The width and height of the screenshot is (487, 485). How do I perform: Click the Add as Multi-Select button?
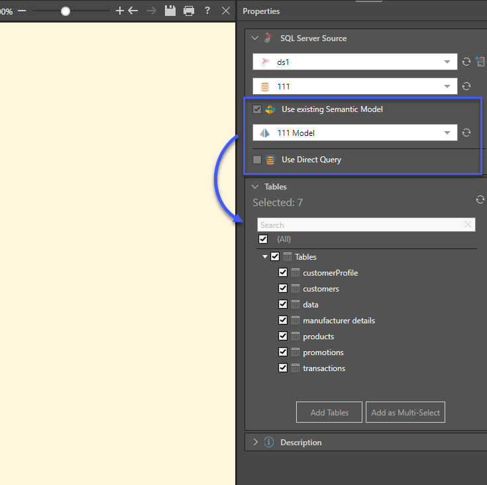(x=406, y=412)
